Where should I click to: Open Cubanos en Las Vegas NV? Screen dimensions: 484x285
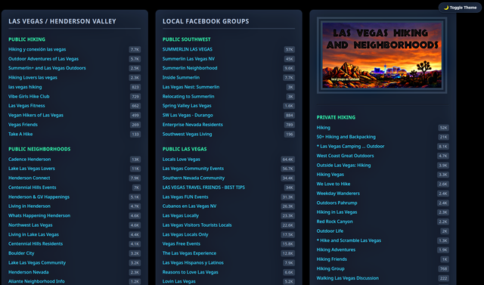(189, 206)
